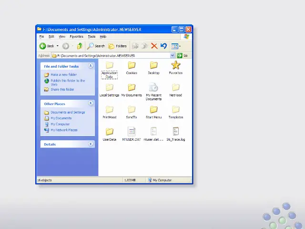Select the Sti_Trace.log file icon
The image size is (305, 229).
coord(175,131)
